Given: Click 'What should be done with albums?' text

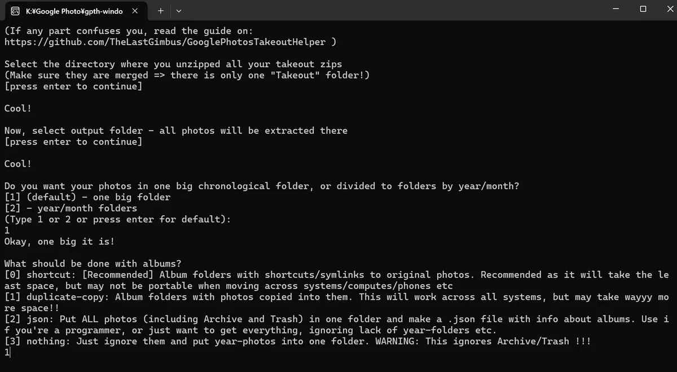Looking at the screenshot, I should [93, 264].
